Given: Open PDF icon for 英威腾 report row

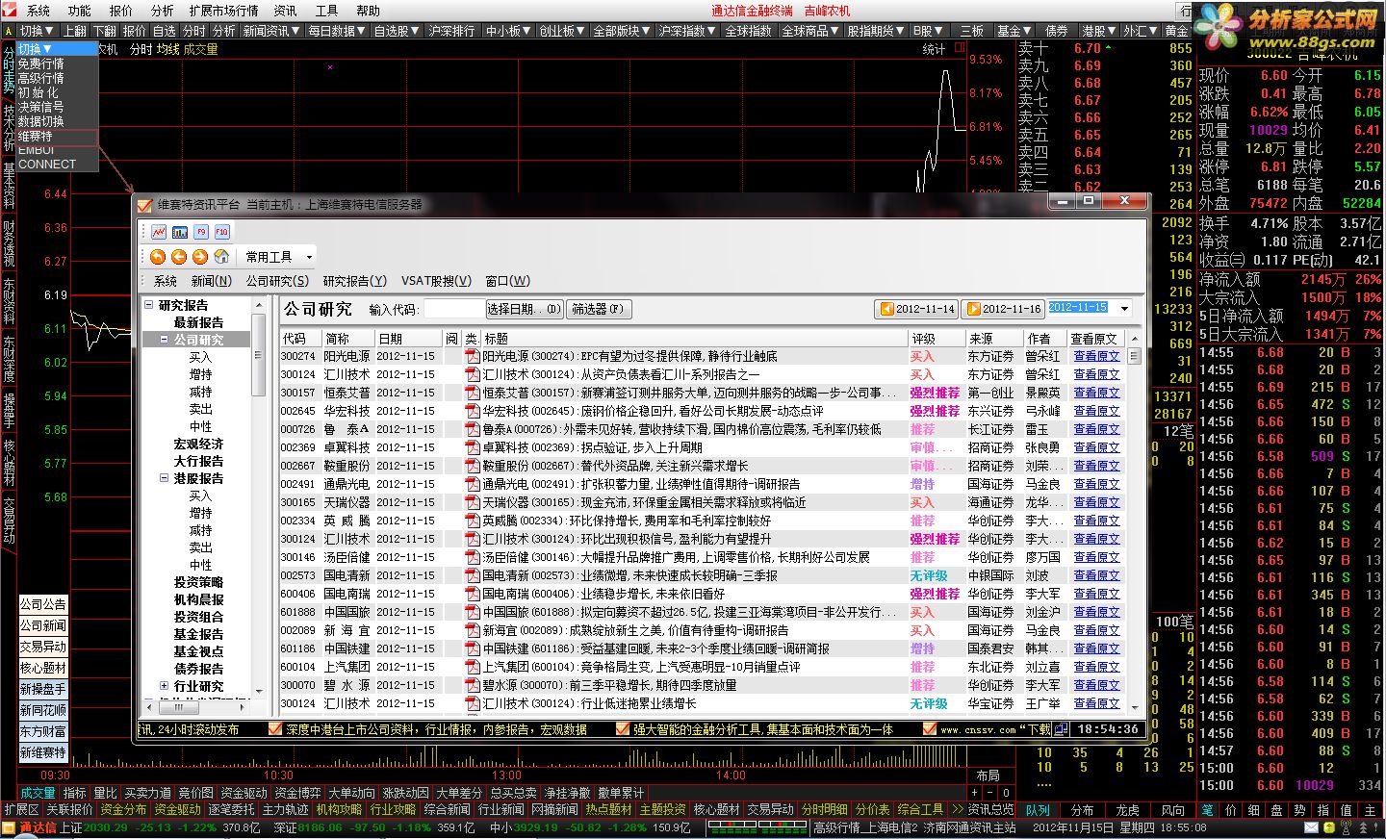Looking at the screenshot, I should (473, 521).
